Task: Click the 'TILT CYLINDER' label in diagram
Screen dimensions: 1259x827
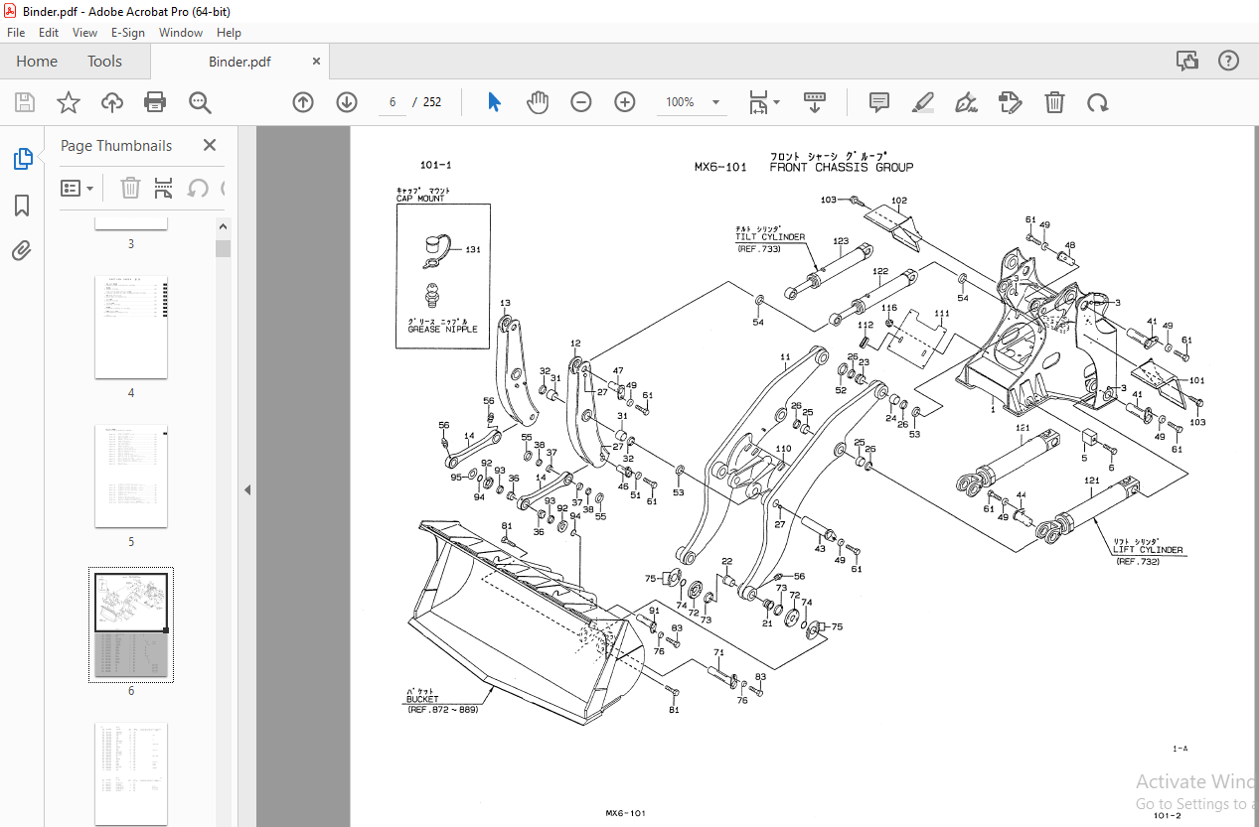Action: click(770, 237)
